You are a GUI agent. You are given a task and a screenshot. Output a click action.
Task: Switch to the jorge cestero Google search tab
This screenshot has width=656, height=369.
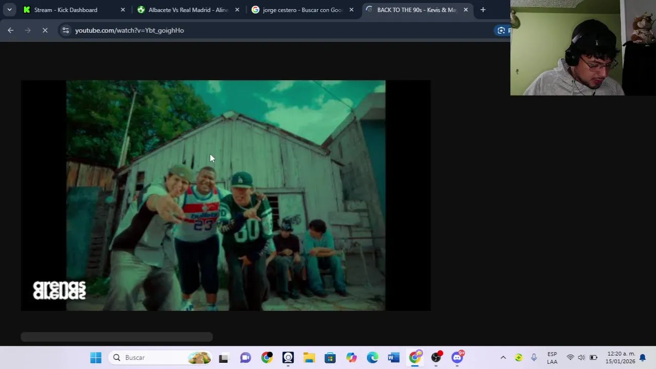tap(301, 10)
